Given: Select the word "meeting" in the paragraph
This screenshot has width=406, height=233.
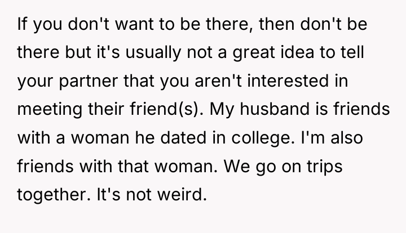Looking at the screenshot, I should pyautogui.click(x=50, y=110).
